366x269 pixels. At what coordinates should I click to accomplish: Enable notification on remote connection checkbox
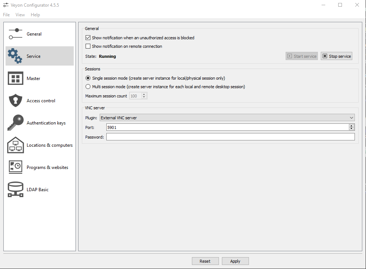[88, 46]
